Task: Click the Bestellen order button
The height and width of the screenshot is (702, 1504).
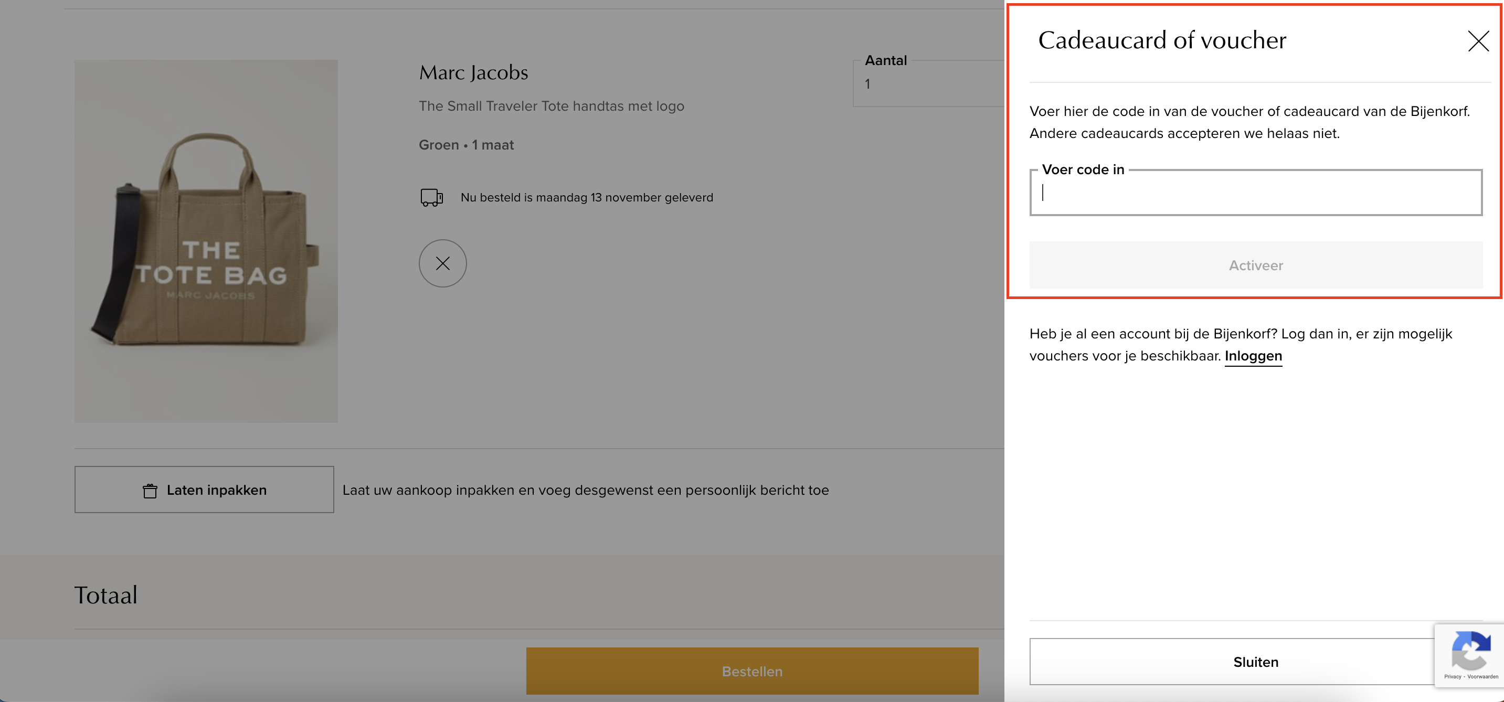Action: pos(752,671)
